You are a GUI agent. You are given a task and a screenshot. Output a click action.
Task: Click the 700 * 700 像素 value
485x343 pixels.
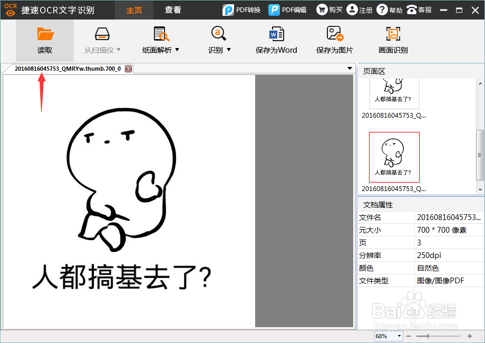[442, 230]
